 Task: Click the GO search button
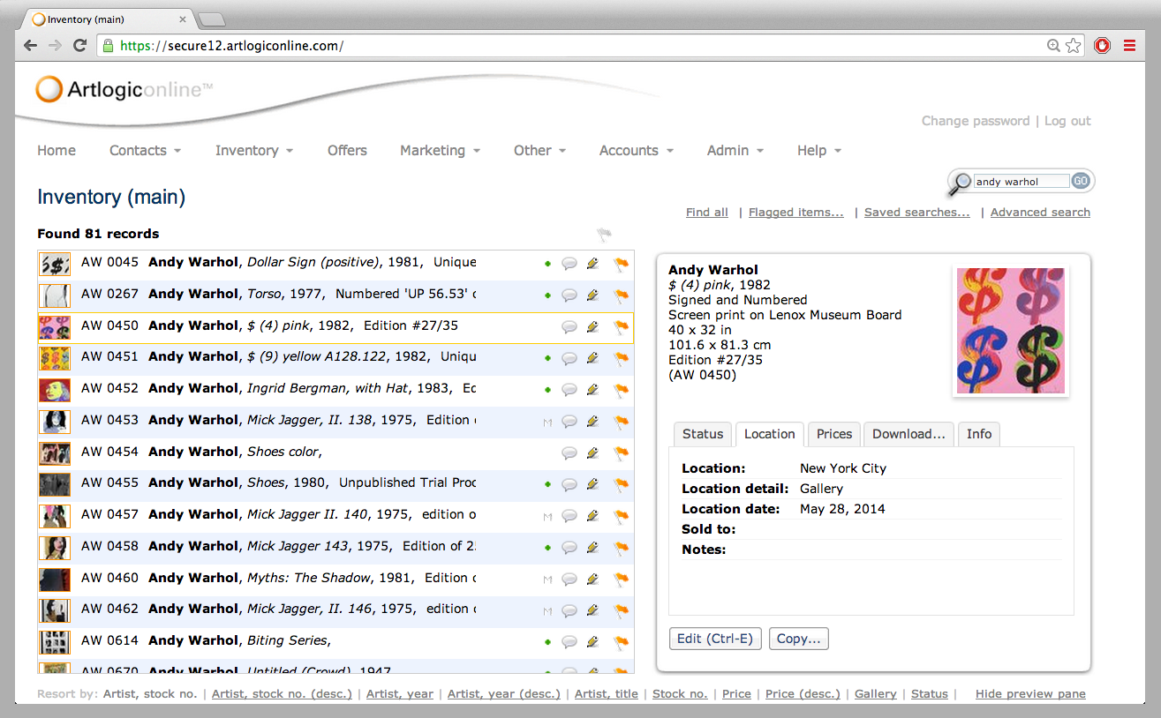pyautogui.click(x=1081, y=181)
